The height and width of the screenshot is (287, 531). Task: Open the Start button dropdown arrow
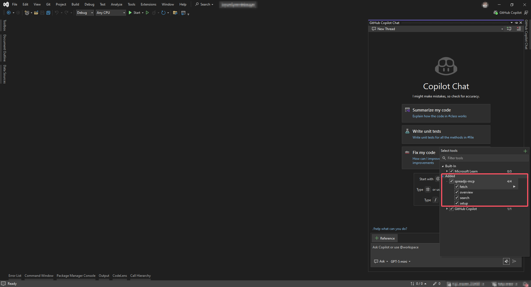143,13
